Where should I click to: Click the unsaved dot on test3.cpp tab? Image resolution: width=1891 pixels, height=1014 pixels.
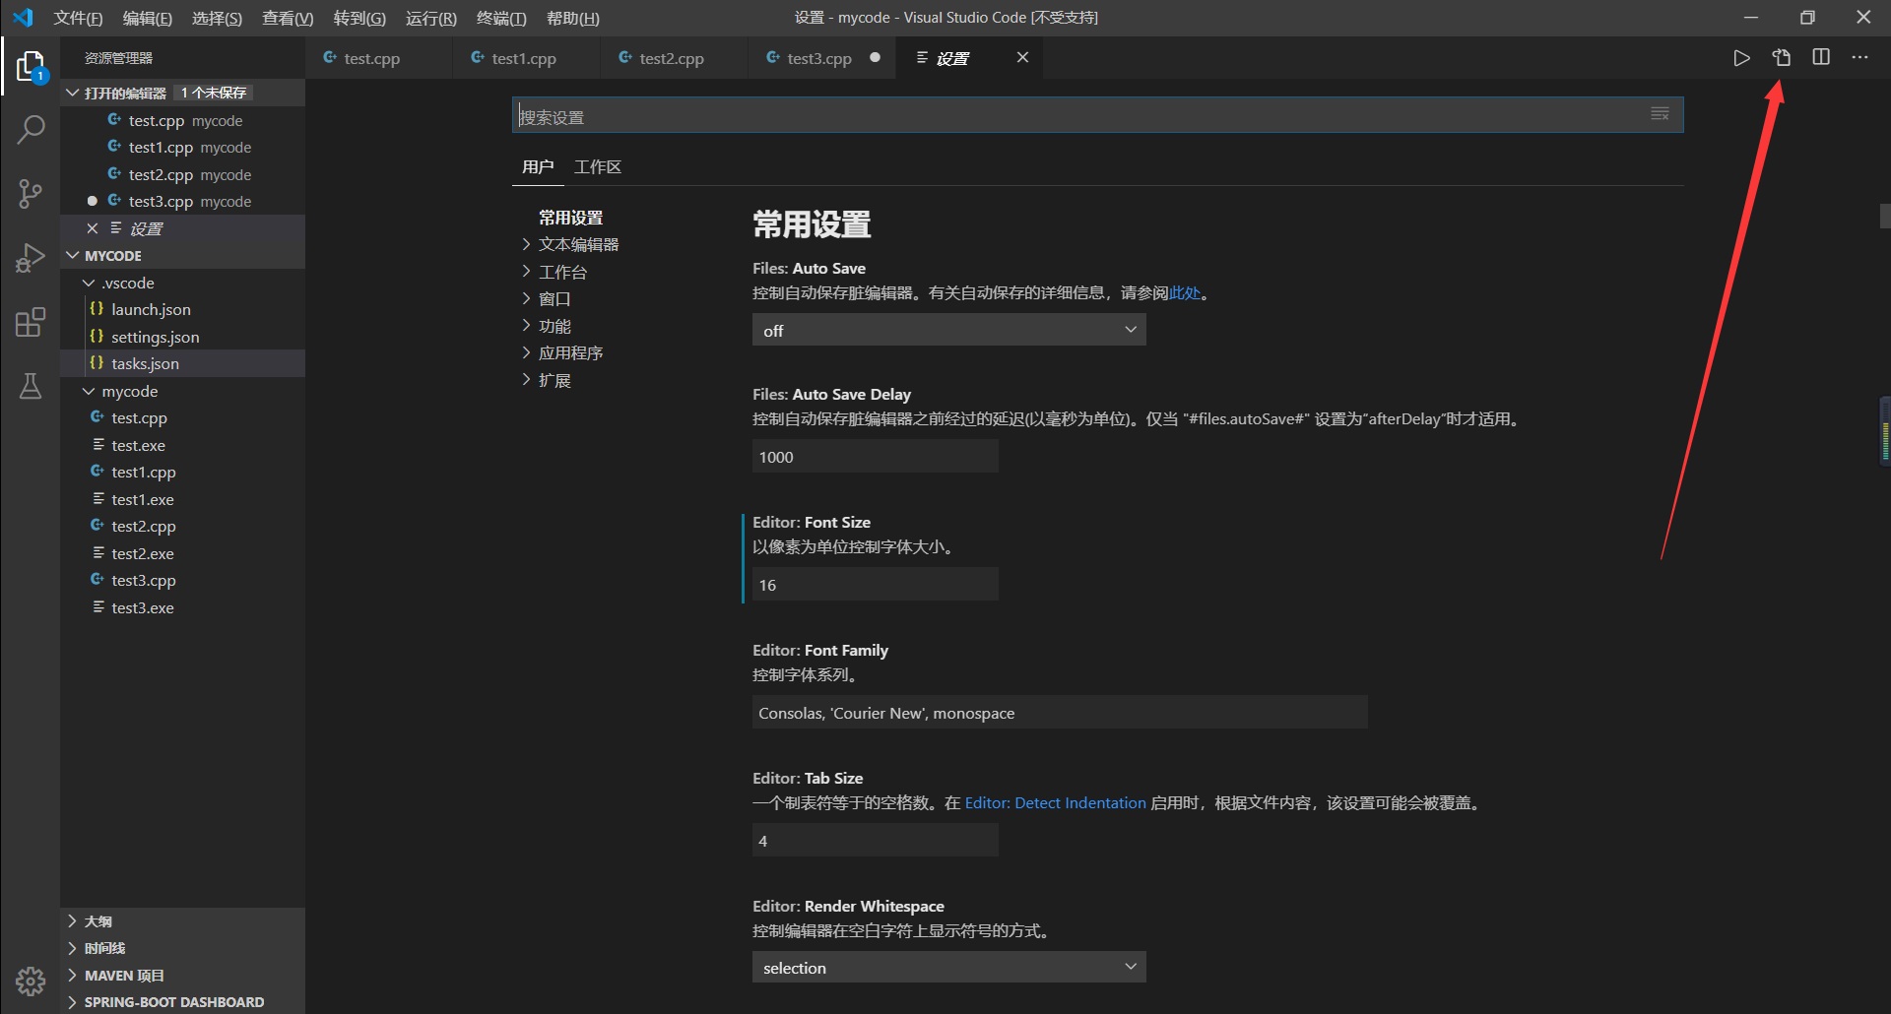[875, 57]
